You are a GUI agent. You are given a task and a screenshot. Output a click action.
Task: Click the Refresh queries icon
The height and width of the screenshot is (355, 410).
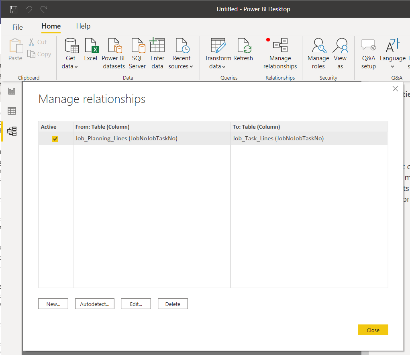[x=243, y=46]
